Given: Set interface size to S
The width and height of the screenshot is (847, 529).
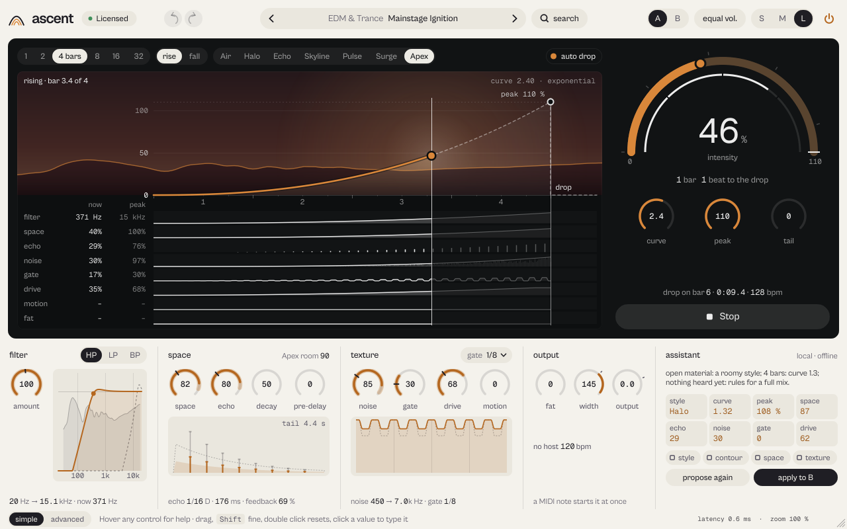Looking at the screenshot, I should [x=762, y=19].
